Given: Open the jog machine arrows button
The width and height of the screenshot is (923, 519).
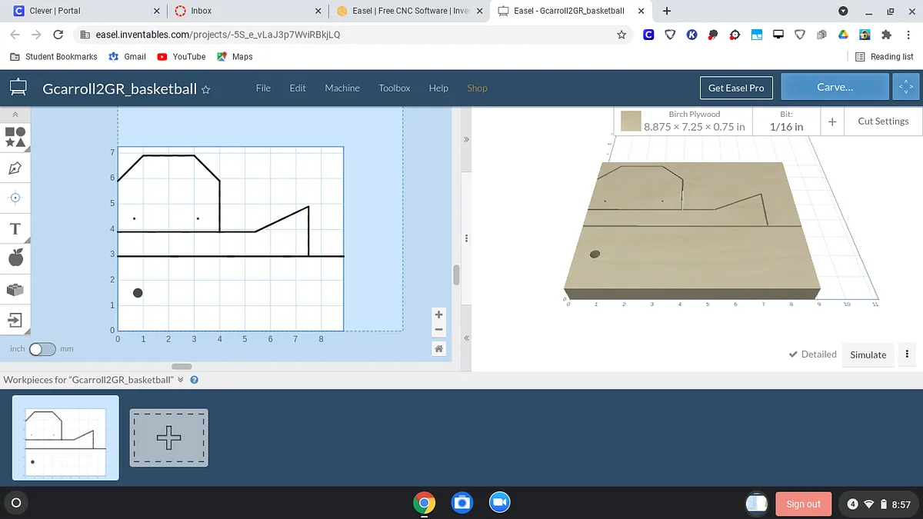Looking at the screenshot, I should pyautogui.click(x=905, y=88).
